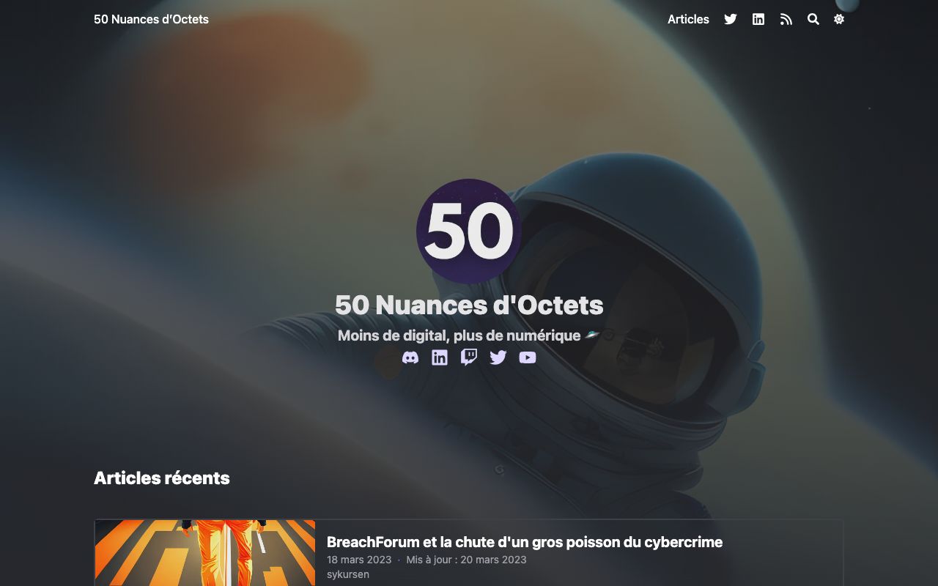This screenshot has width=938, height=586.
Task: Click the 18 mars 2023 publication date
Action: pos(359,560)
